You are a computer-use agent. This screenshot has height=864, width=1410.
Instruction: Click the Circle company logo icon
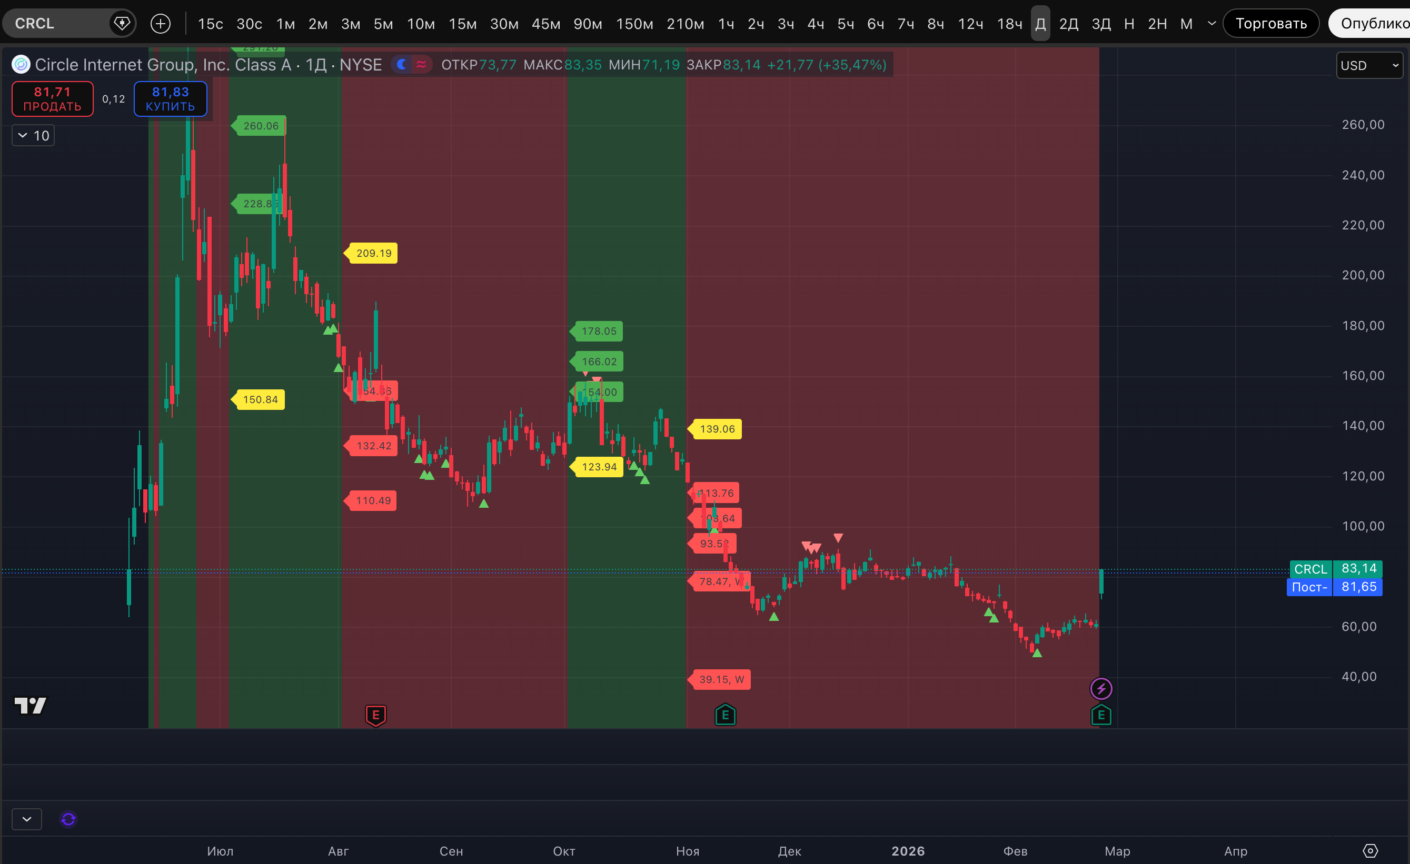(21, 65)
